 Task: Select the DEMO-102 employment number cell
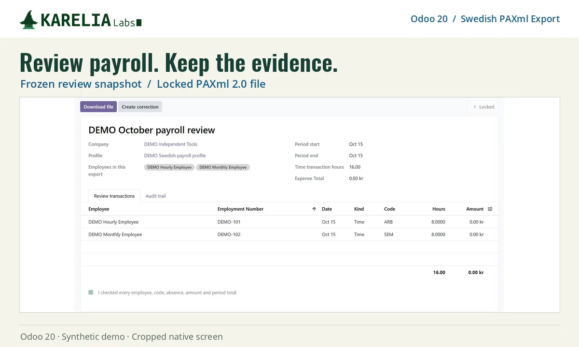[x=229, y=235]
